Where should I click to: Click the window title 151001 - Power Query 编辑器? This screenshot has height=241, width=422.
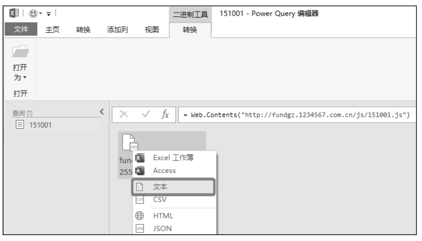click(x=269, y=14)
